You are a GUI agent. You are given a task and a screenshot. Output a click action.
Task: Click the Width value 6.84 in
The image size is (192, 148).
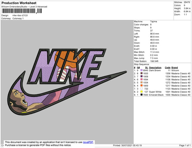point(187,11)
